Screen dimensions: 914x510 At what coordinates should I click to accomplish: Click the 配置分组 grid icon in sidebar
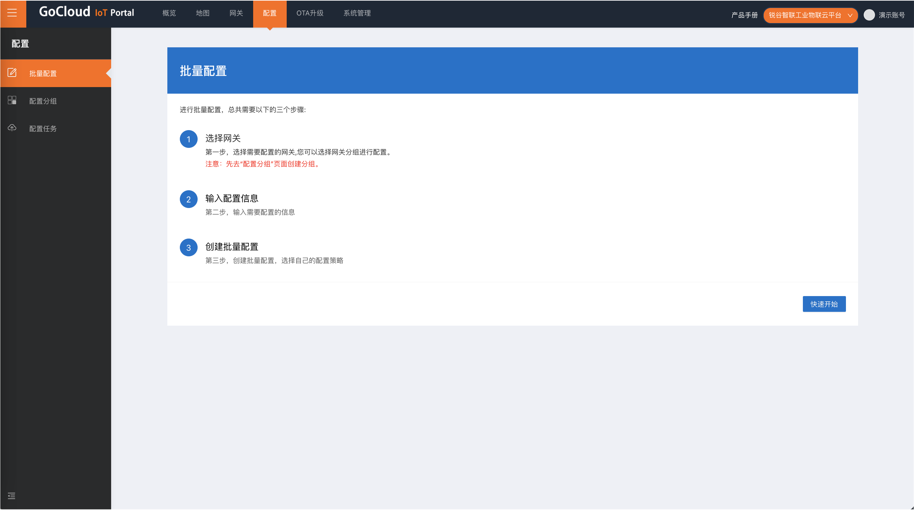click(x=12, y=100)
